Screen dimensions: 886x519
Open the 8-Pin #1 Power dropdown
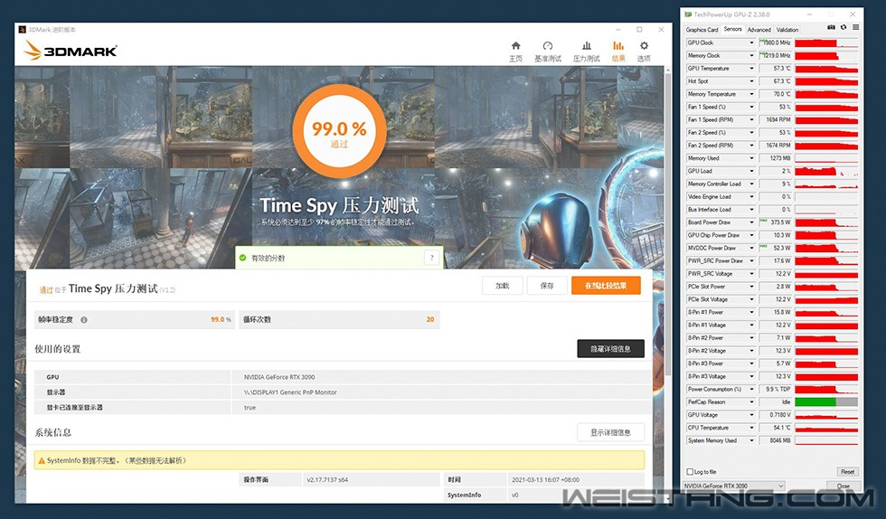coord(751,312)
